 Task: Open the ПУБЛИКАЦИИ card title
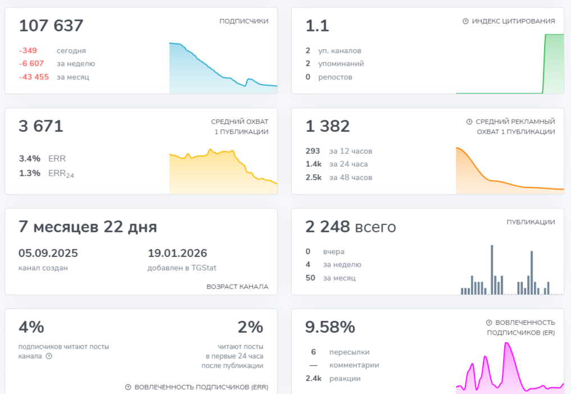coord(531,222)
